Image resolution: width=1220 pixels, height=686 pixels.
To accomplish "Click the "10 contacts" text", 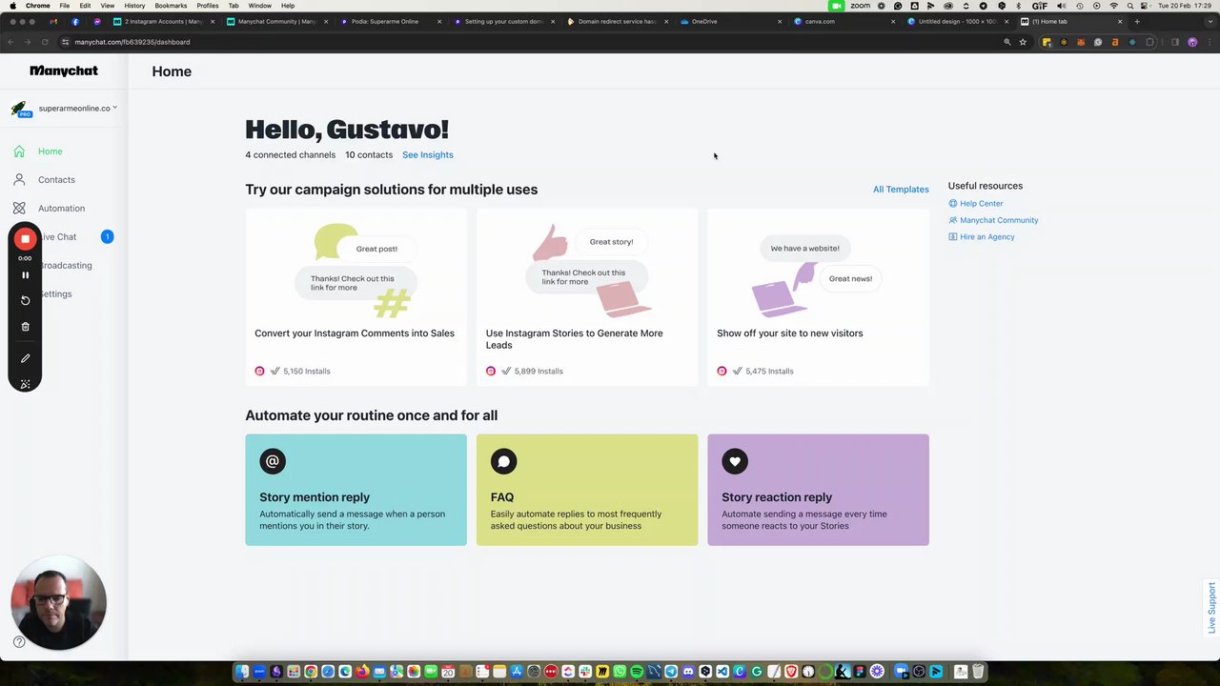I will pos(369,155).
